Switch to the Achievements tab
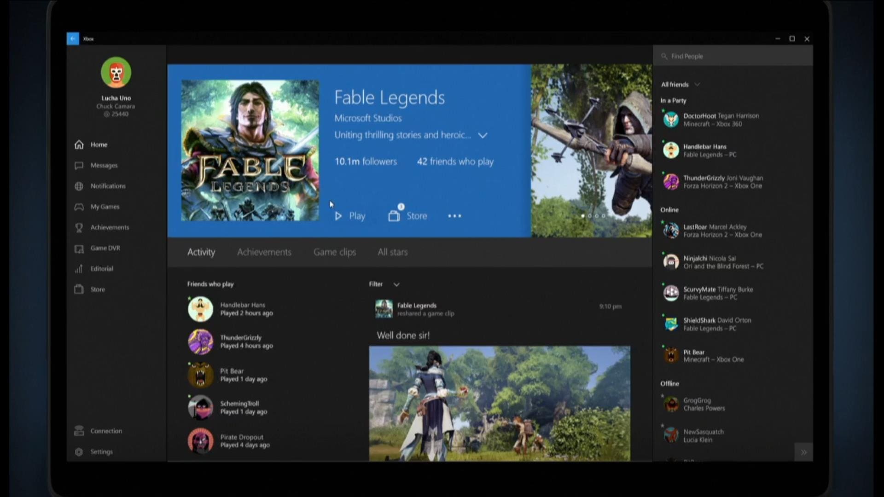Screen dimensions: 884x497 coord(264,252)
